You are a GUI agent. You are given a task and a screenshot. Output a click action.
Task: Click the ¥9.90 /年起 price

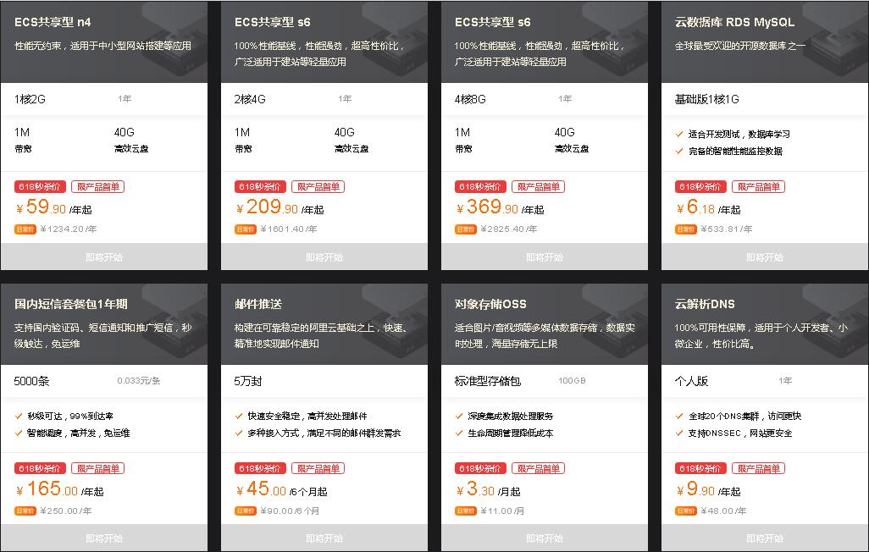click(708, 489)
